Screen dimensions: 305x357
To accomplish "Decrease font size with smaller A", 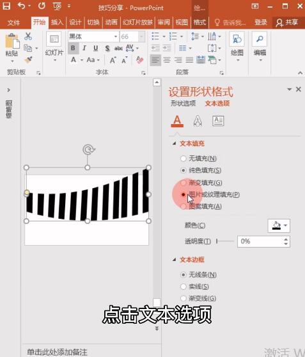I will point(124,60).
